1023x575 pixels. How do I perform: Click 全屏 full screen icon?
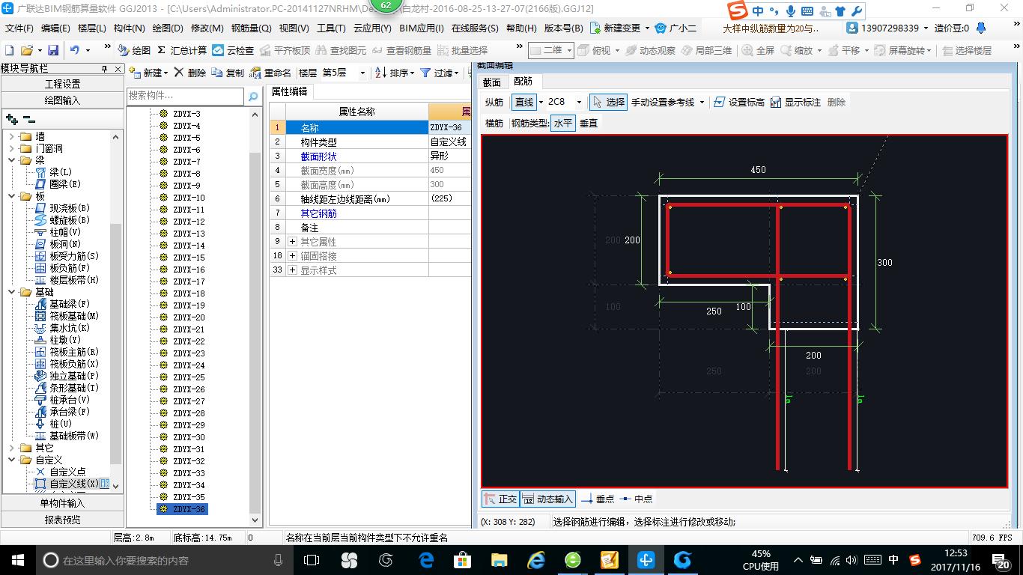pyautogui.click(x=758, y=50)
